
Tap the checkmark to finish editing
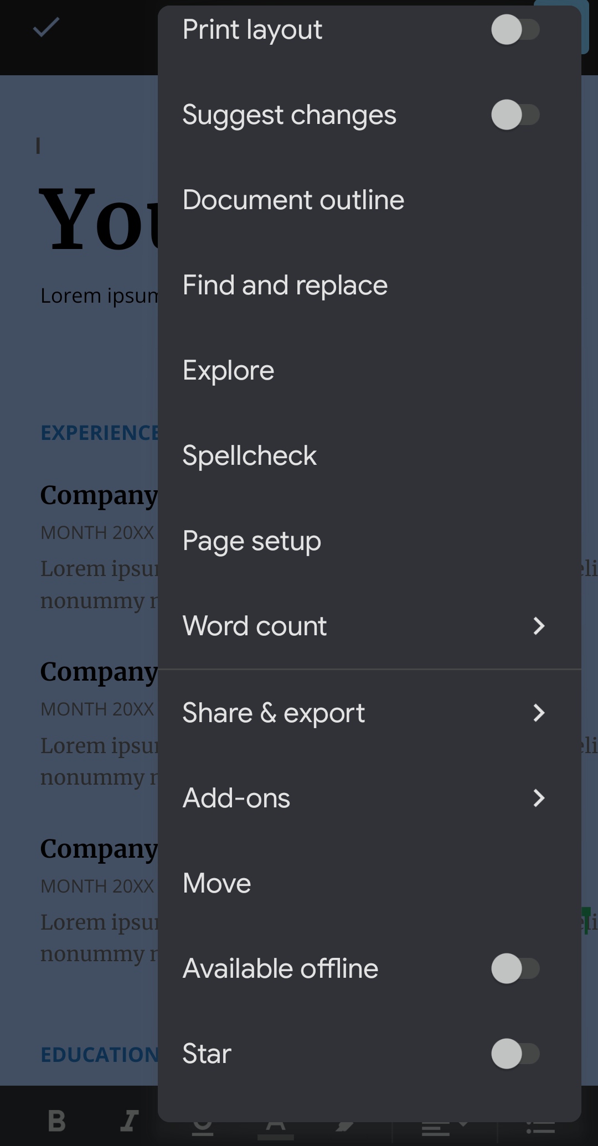coord(46,28)
